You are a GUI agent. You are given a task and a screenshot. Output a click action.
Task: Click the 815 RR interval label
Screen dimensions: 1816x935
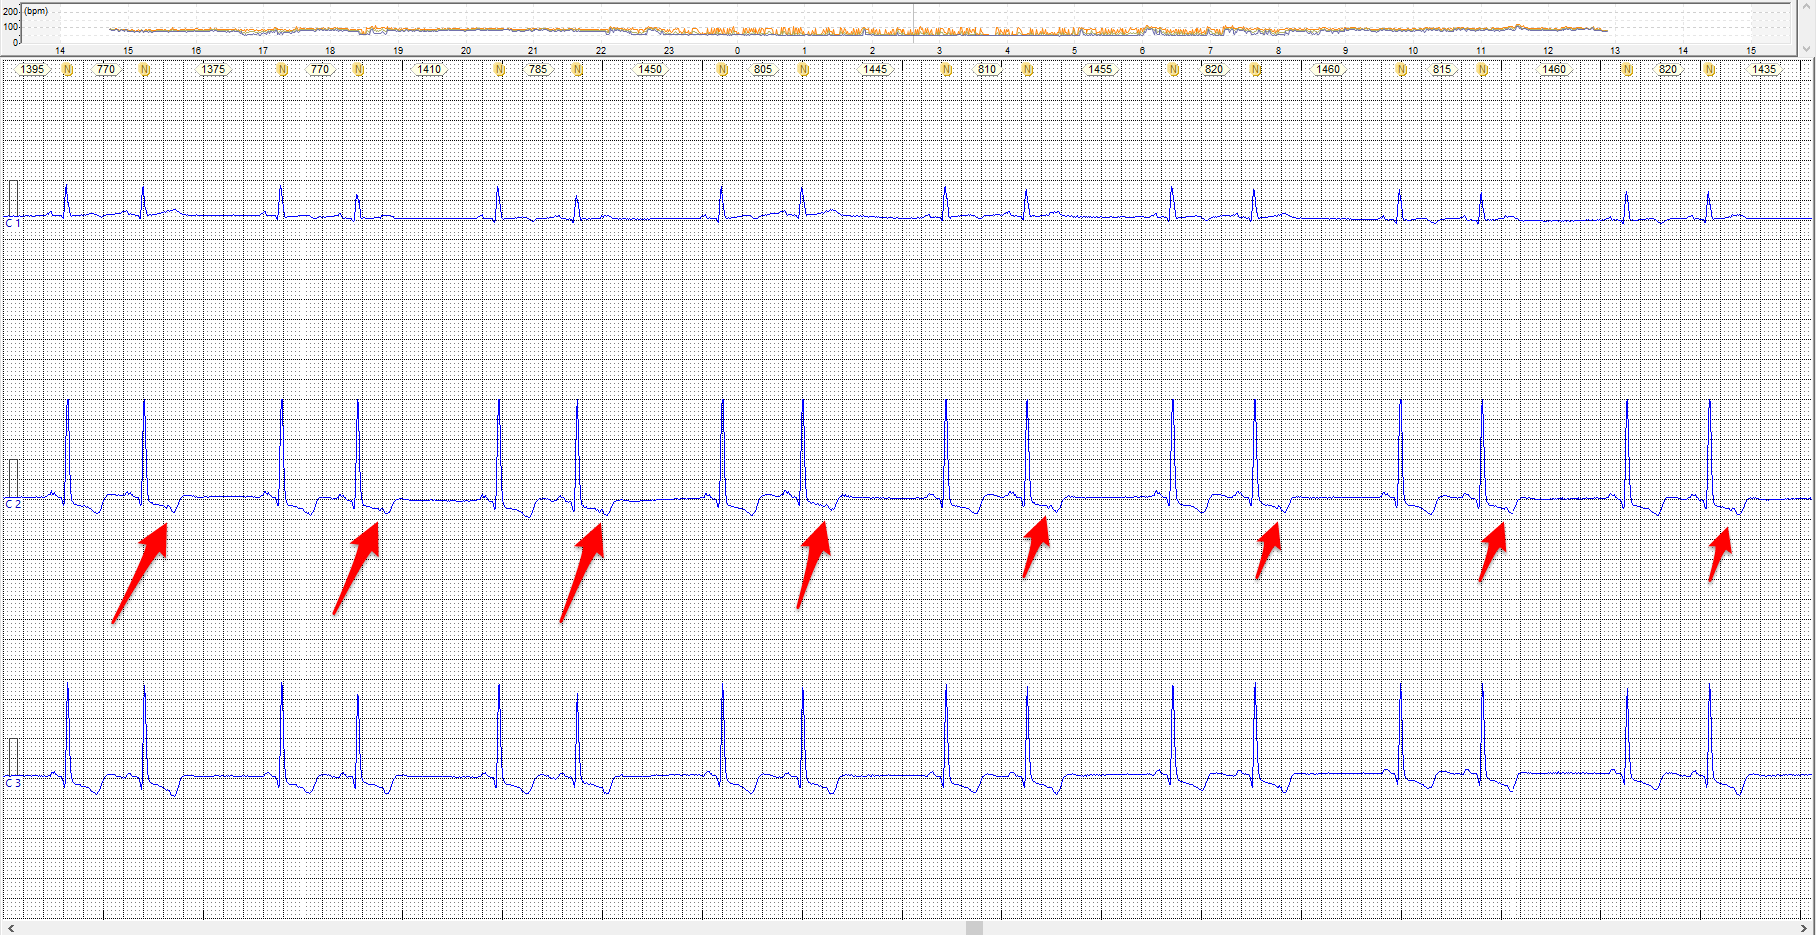(1442, 69)
